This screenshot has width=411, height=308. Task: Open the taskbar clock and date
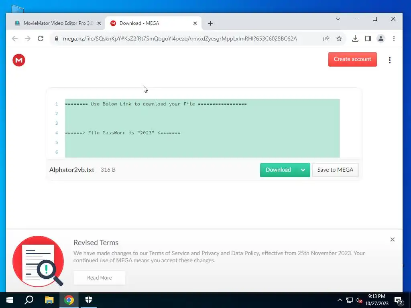[376, 300]
